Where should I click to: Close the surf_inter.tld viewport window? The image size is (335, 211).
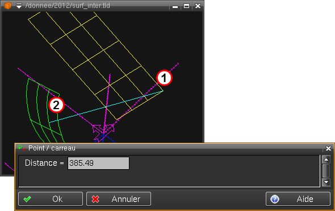[x=198, y=6]
